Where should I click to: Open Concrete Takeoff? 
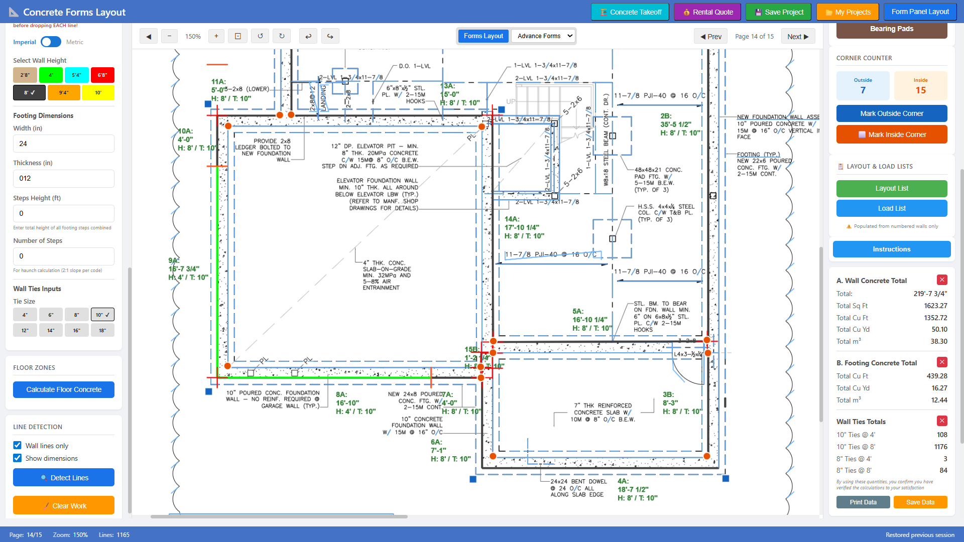click(x=630, y=12)
